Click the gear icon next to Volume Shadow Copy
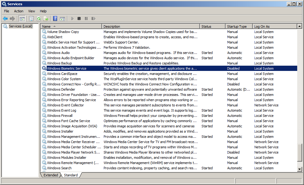 pos(44,32)
